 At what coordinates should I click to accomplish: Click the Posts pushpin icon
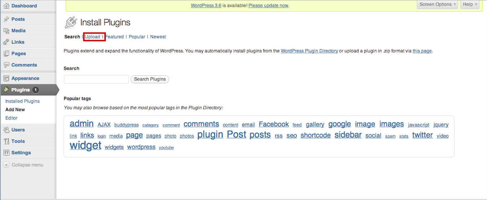[x=6, y=19]
